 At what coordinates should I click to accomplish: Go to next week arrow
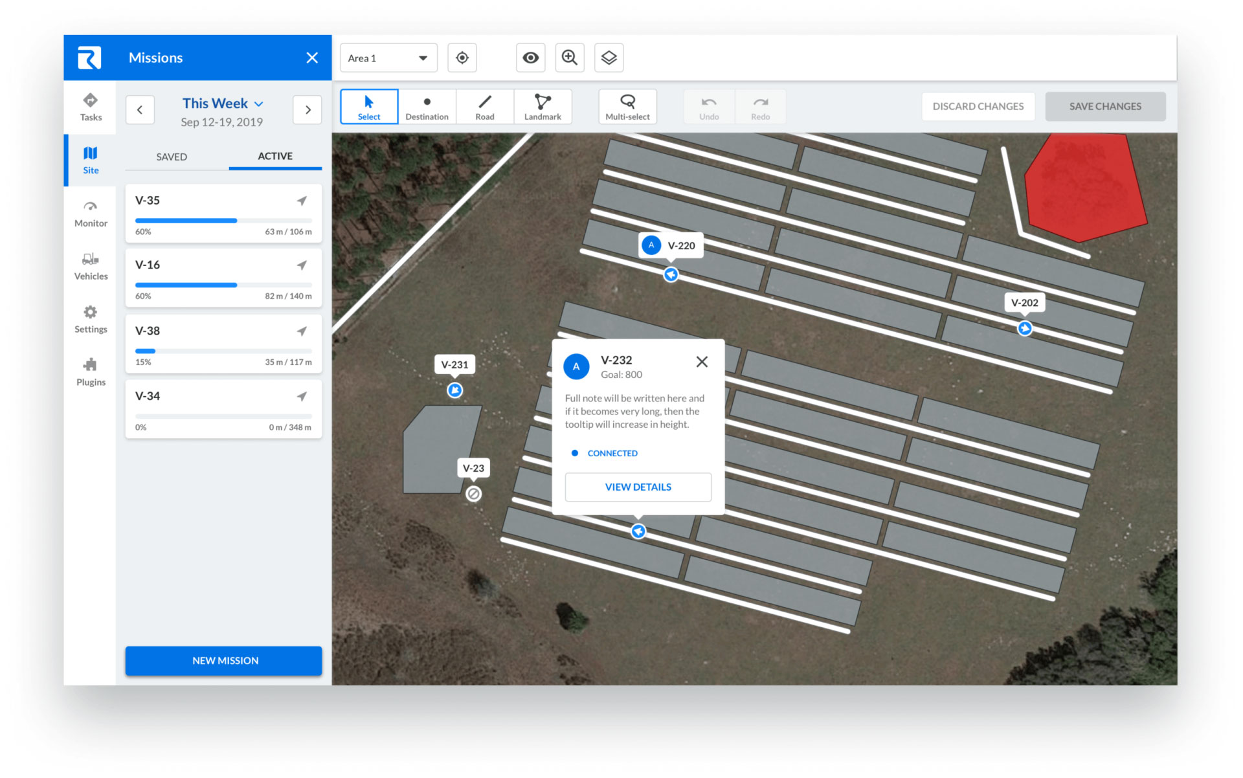(308, 110)
